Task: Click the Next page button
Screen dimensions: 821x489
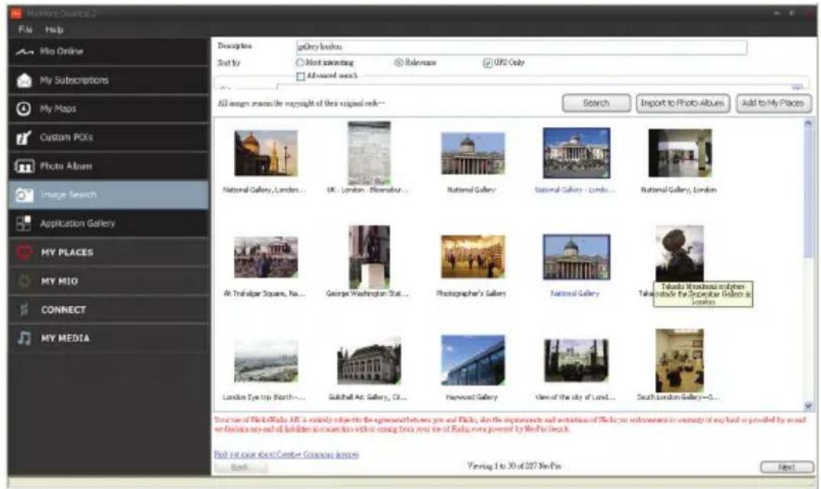Action: (x=787, y=467)
